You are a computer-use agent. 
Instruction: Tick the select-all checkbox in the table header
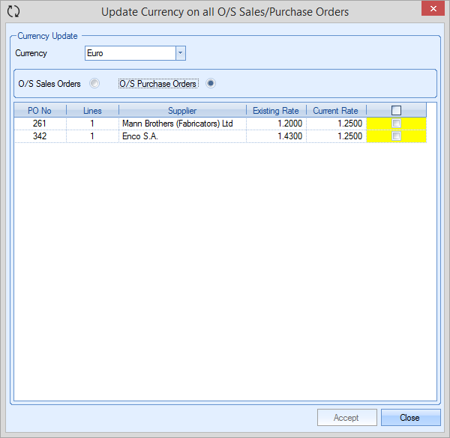click(x=396, y=111)
